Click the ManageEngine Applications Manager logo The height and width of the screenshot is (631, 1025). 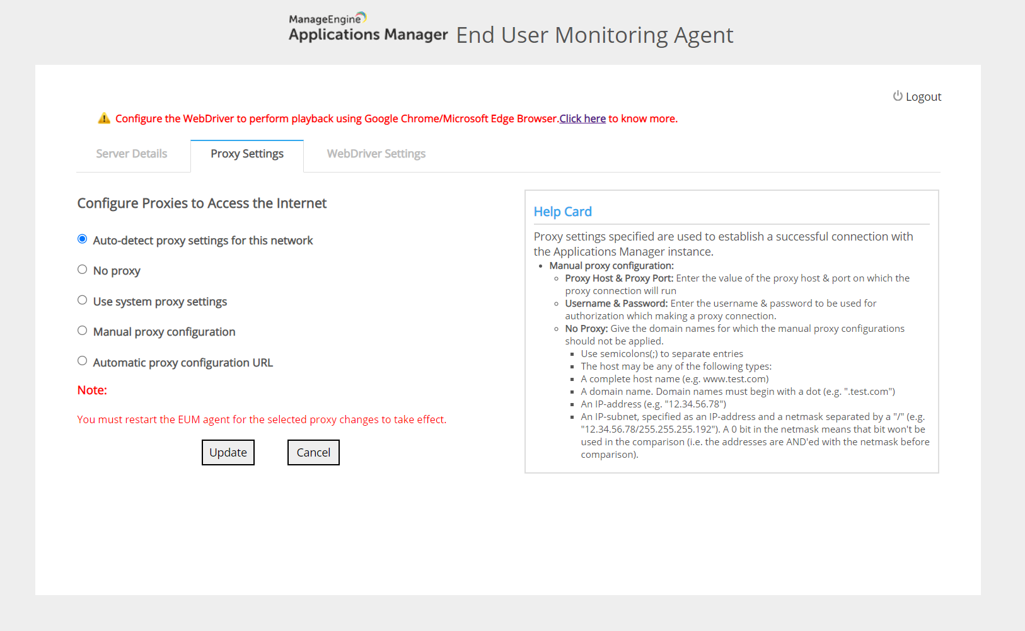(x=368, y=28)
